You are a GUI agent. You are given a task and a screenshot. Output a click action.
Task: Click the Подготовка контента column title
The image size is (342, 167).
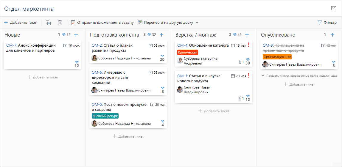[114, 35]
